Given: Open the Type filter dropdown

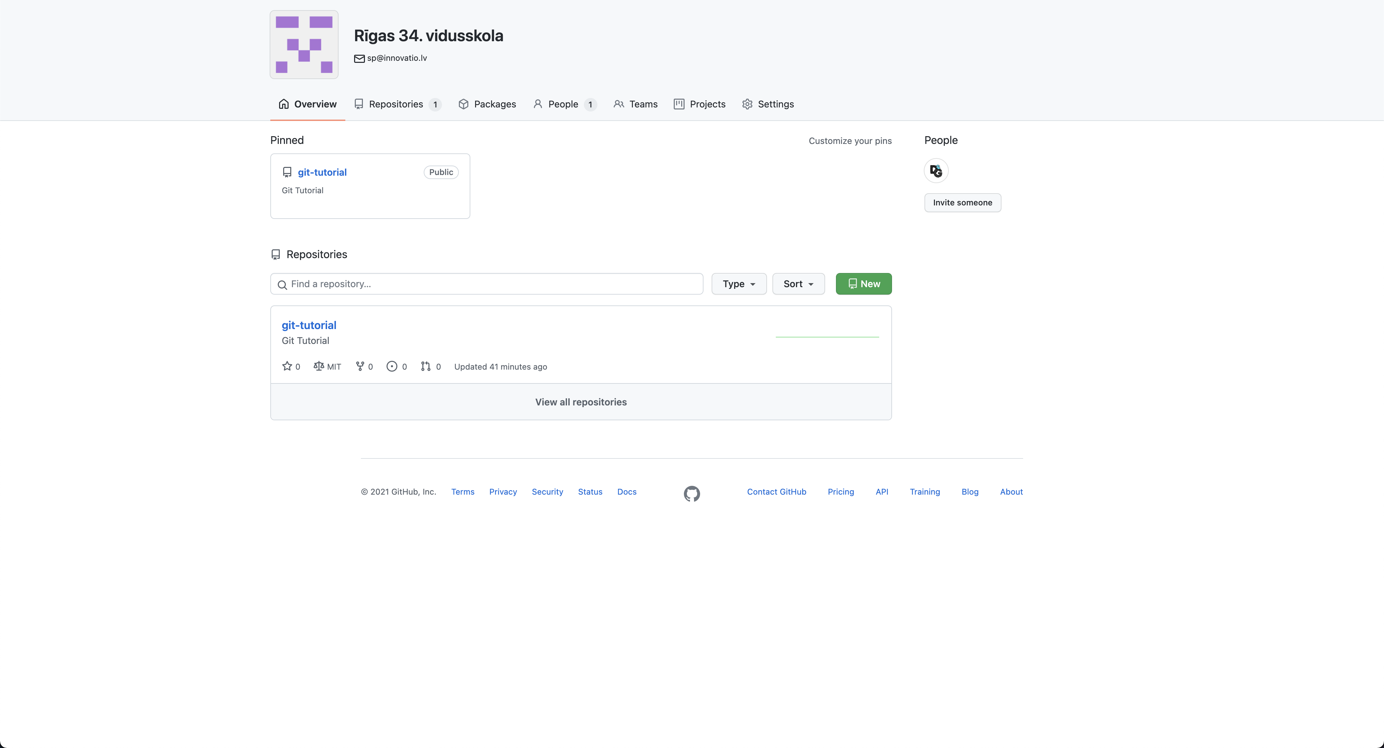Looking at the screenshot, I should coord(738,284).
